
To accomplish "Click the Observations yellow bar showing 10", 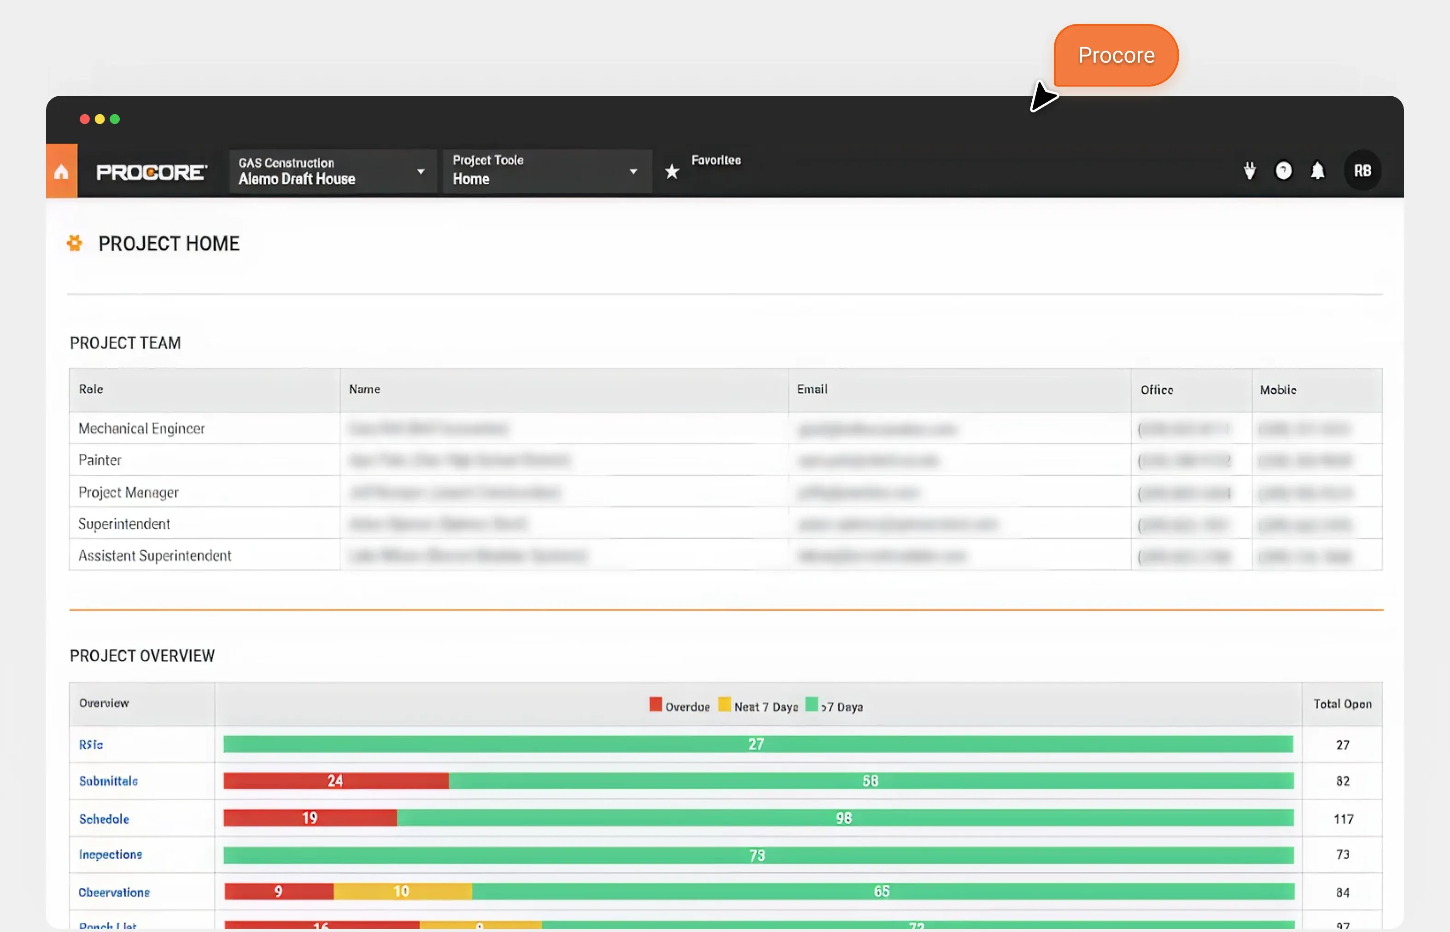I will (x=403, y=891).
